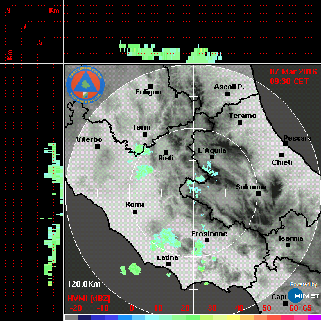
Task: Click the Roma city marker square
Action: point(135,212)
